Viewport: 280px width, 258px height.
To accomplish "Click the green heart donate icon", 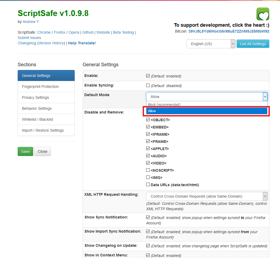I will 263,14.
